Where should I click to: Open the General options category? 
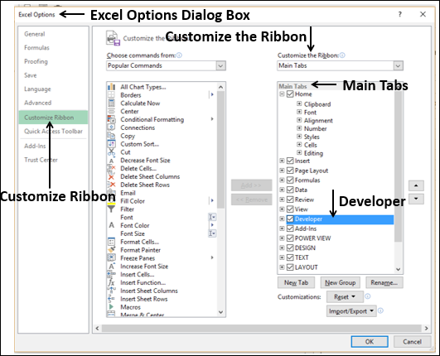click(x=35, y=34)
